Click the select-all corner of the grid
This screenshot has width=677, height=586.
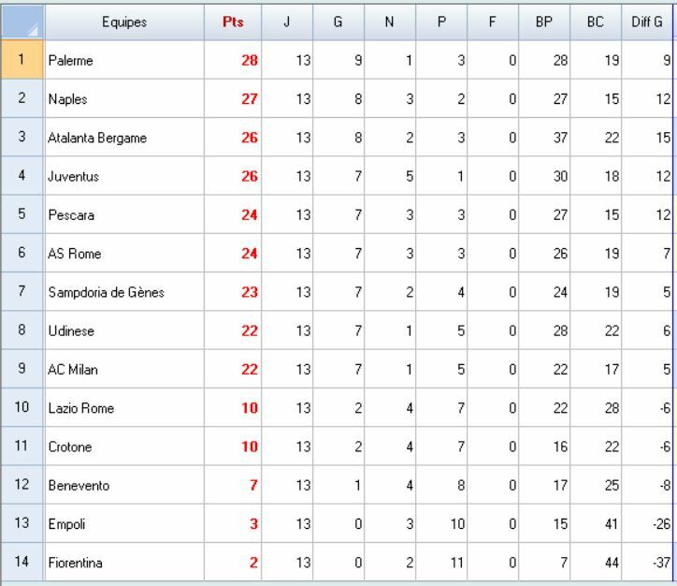22,21
